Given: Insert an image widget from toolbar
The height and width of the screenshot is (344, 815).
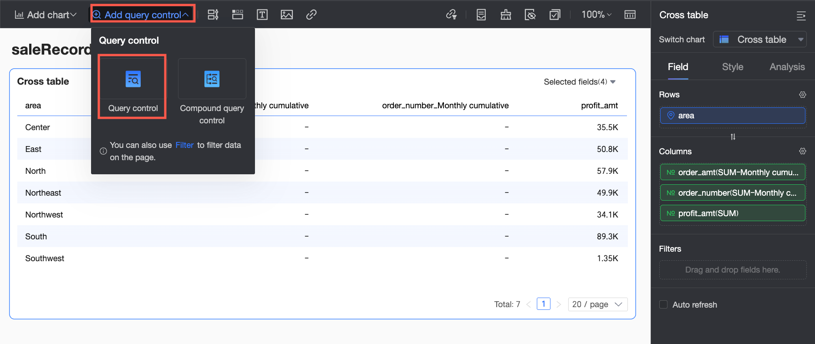Looking at the screenshot, I should [x=287, y=15].
